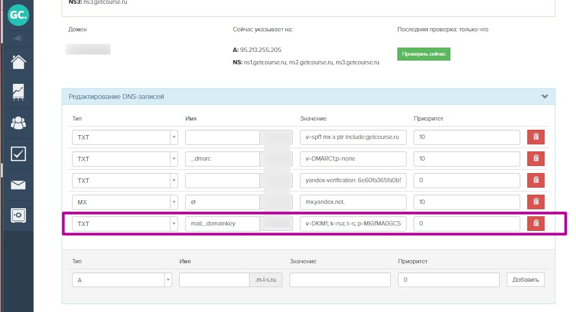This screenshot has height=312, width=576.
Task: Click priority field of yandex-verification record
Action: click(x=467, y=180)
